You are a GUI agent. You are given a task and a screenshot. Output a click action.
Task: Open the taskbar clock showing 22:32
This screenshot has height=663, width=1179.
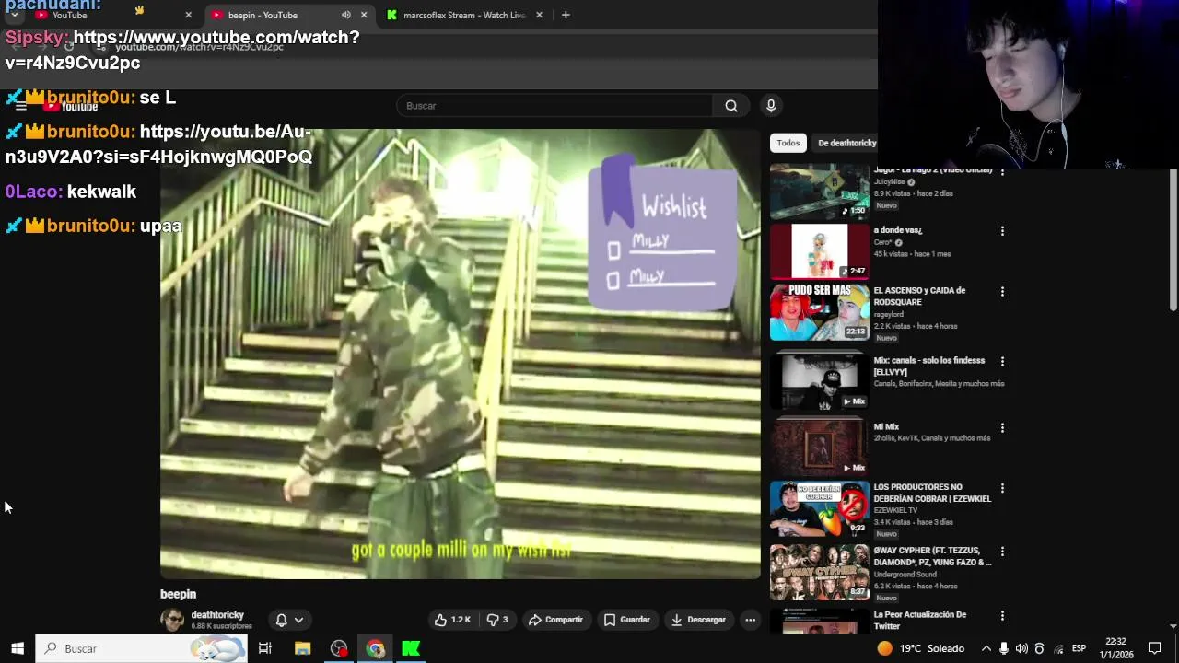1115,648
